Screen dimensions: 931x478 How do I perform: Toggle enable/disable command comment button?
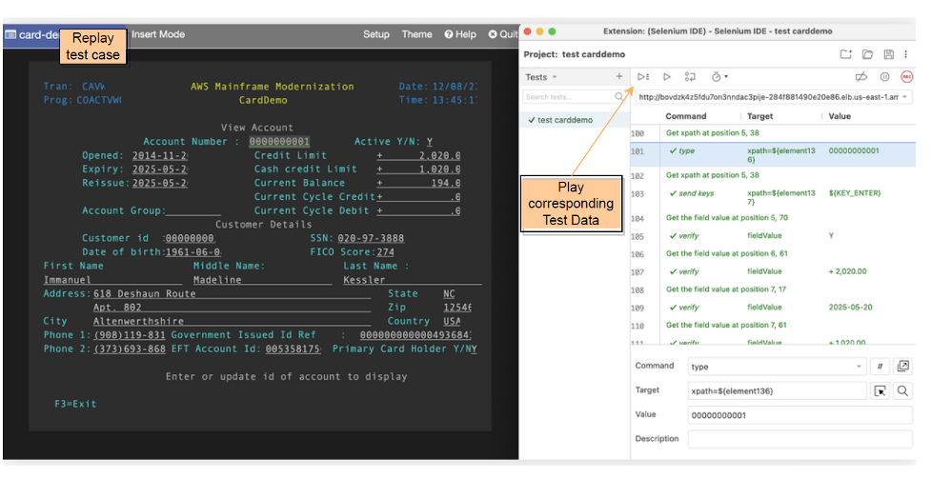(x=881, y=366)
